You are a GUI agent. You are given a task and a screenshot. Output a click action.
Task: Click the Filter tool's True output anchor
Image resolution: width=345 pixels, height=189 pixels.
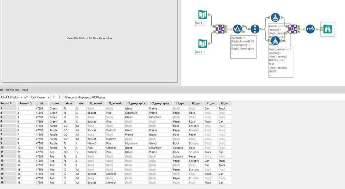point(243,26)
